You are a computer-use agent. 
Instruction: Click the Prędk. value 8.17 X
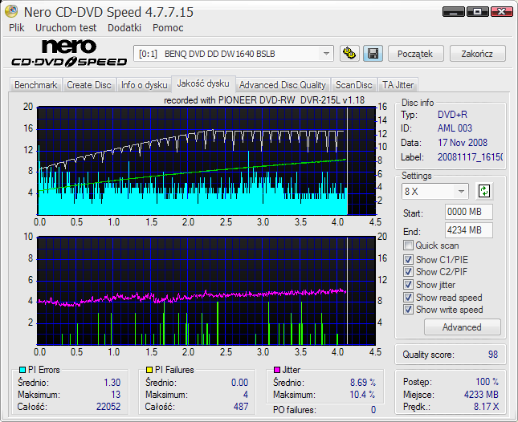(486, 407)
